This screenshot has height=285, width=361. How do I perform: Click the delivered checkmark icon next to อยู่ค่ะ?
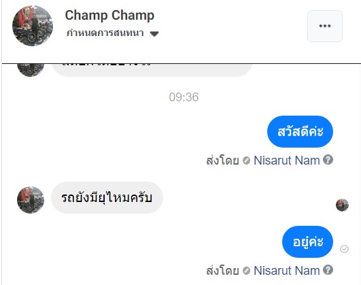tap(344, 249)
